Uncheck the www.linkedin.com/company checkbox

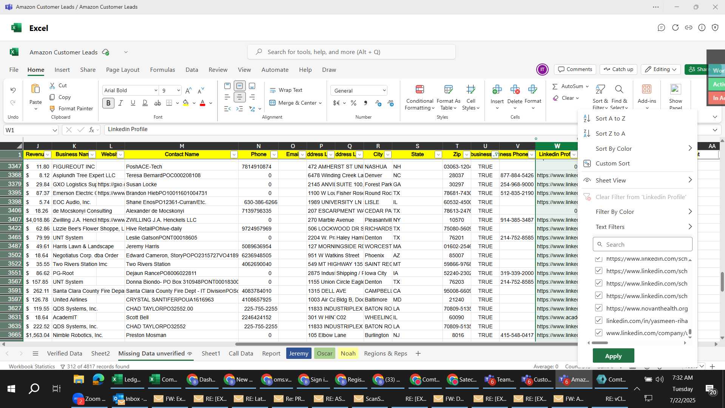point(599,333)
